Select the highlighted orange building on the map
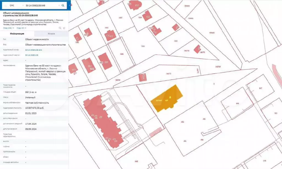The width and height of the screenshot is (282, 169). (x=166, y=98)
